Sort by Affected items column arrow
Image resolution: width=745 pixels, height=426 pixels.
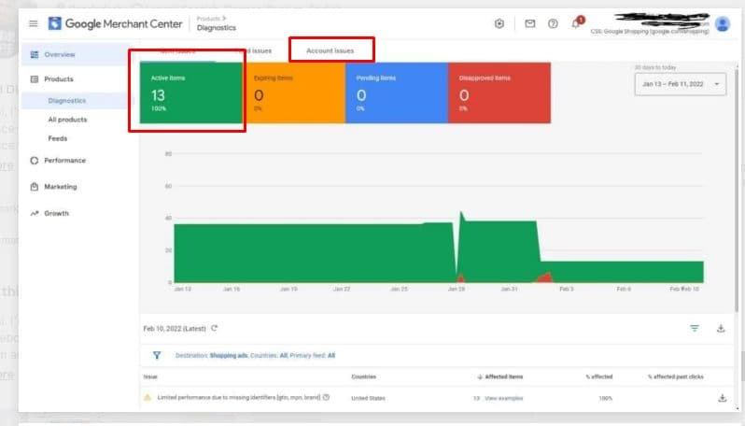click(x=480, y=377)
